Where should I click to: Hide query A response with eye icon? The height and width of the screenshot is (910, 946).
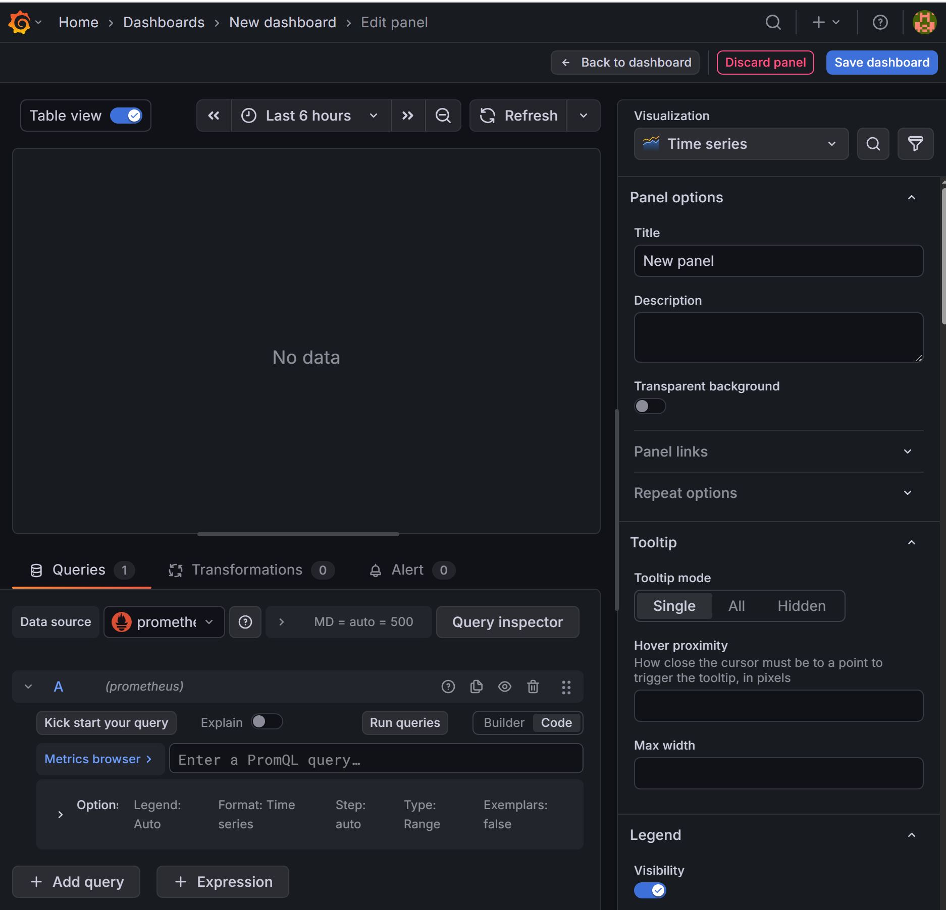(504, 687)
